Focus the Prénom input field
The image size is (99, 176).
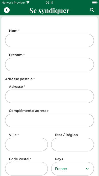[49, 64]
